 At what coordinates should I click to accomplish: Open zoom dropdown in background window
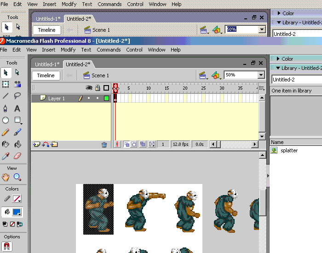pyautogui.click(x=262, y=29)
